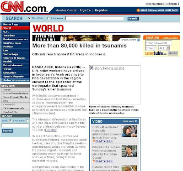Open the Sports section

[15, 43]
